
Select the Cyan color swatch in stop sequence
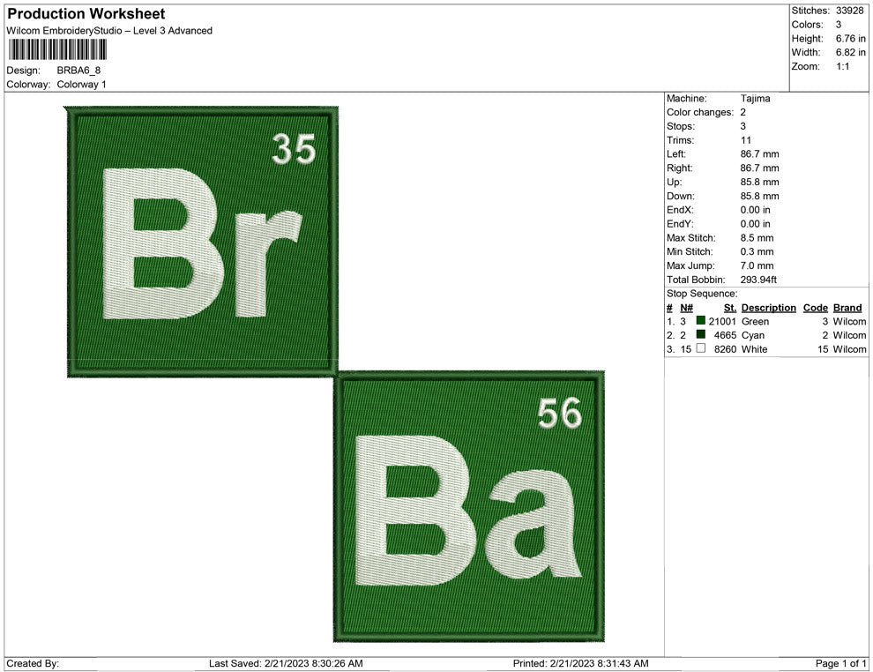click(x=700, y=334)
